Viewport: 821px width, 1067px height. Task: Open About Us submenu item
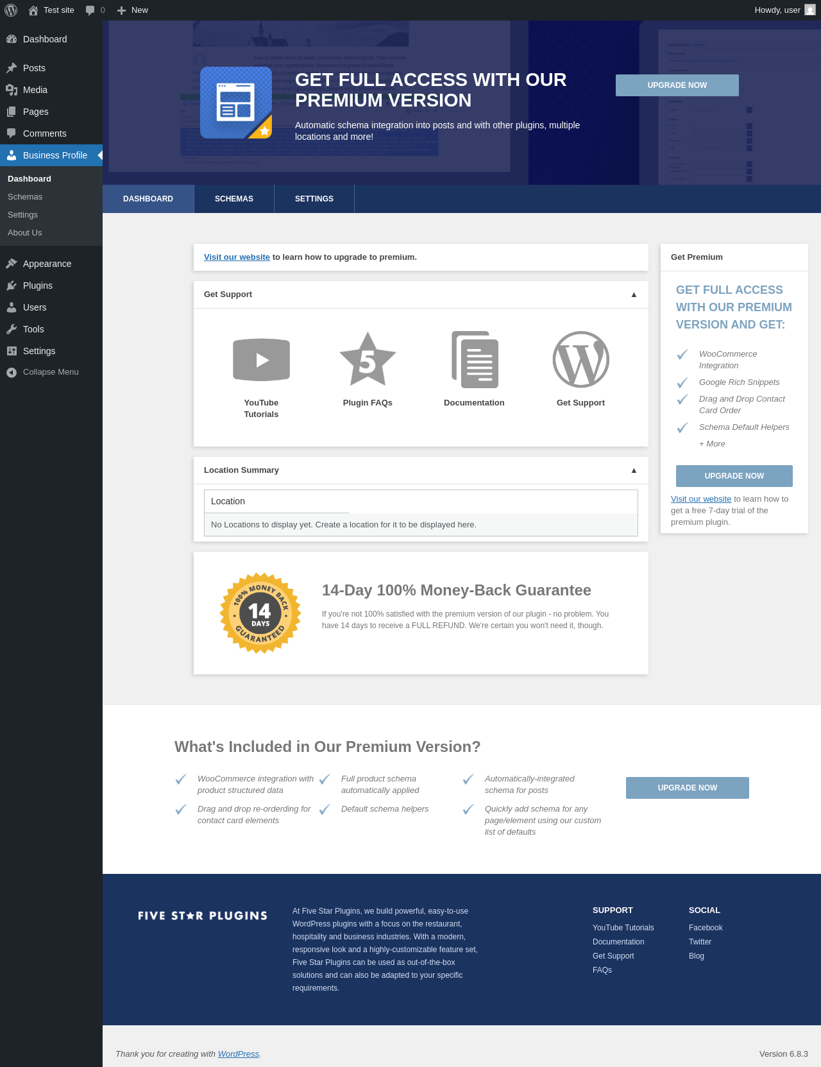click(x=25, y=233)
